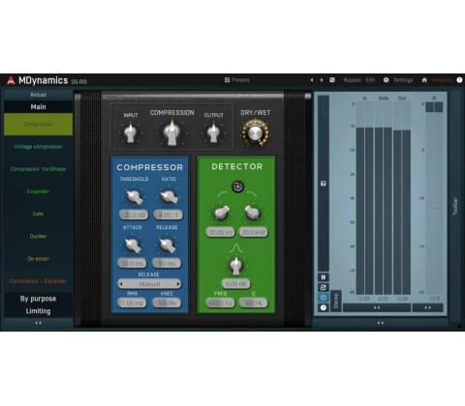
Task: Click the Reload button
Action: click(x=38, y=95)
